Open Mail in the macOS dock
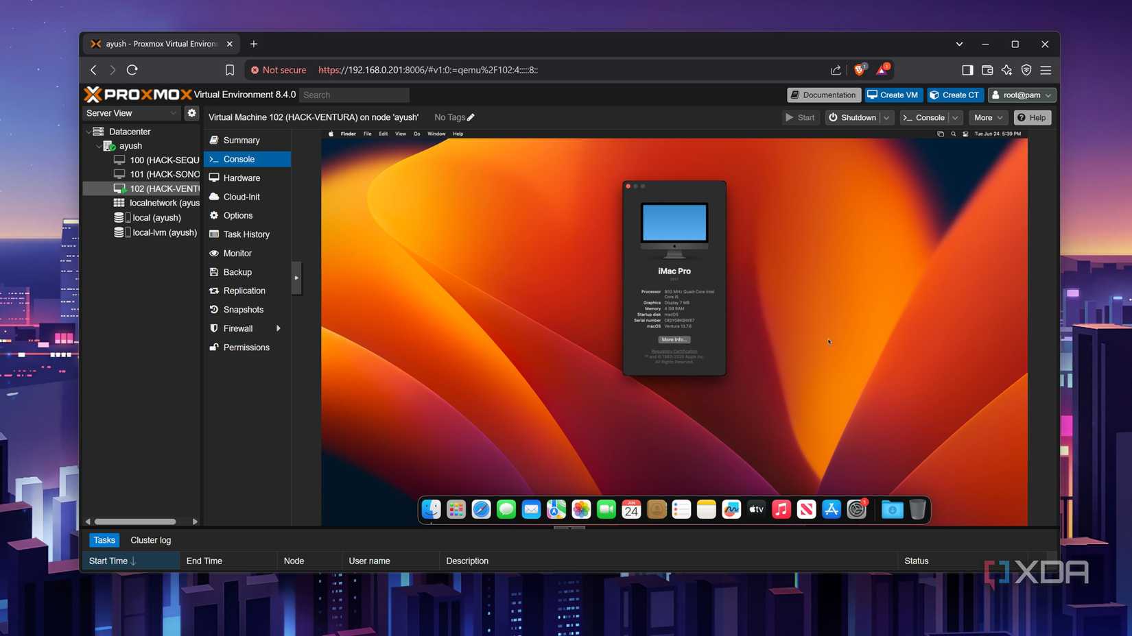The image size is (1132, 636). [x=531, y=509]
